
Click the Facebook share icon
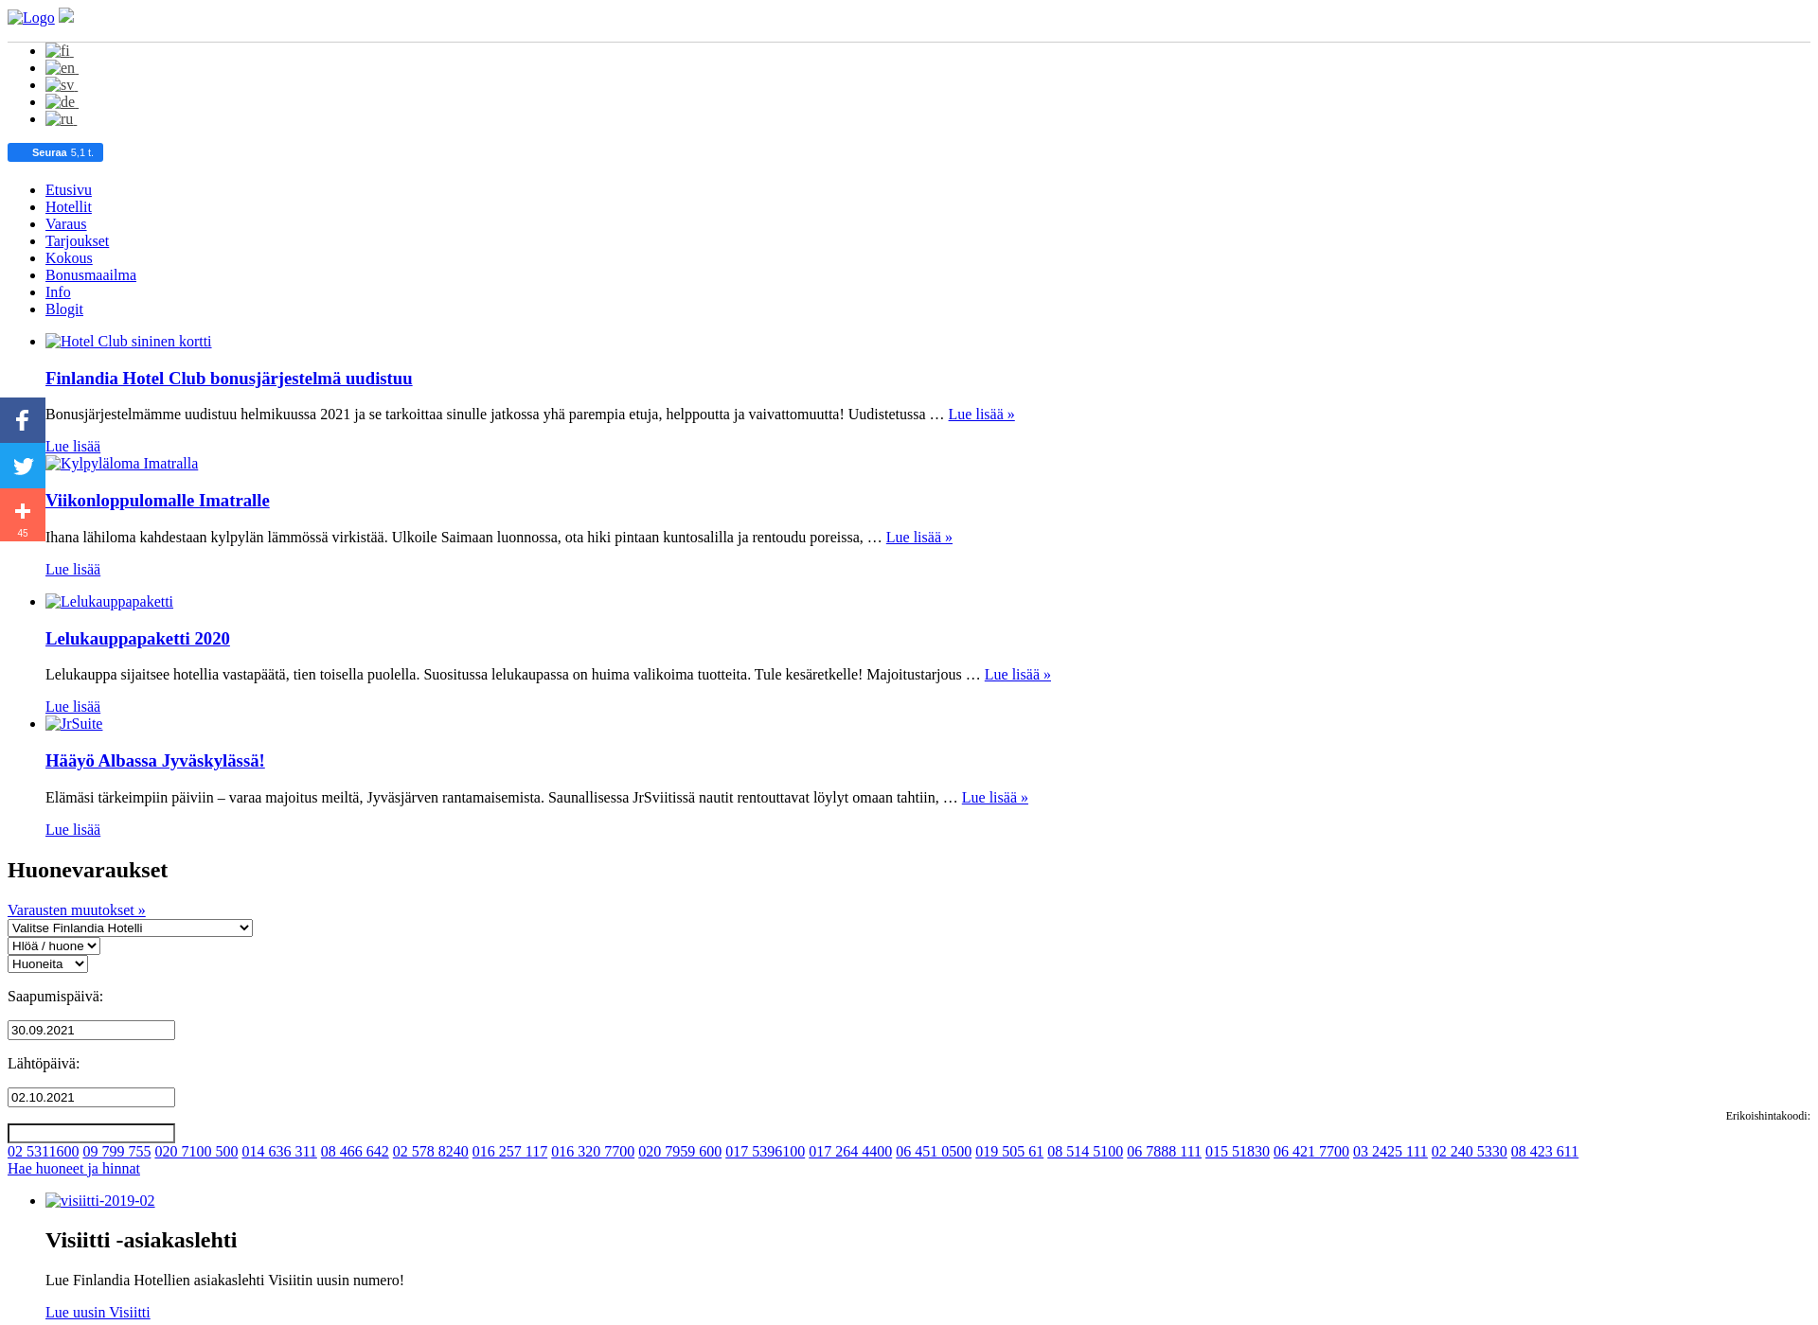click(x=21, y=419)
